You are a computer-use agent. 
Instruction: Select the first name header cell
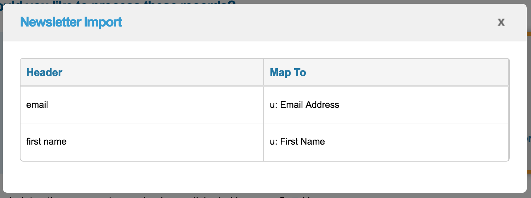46,141
